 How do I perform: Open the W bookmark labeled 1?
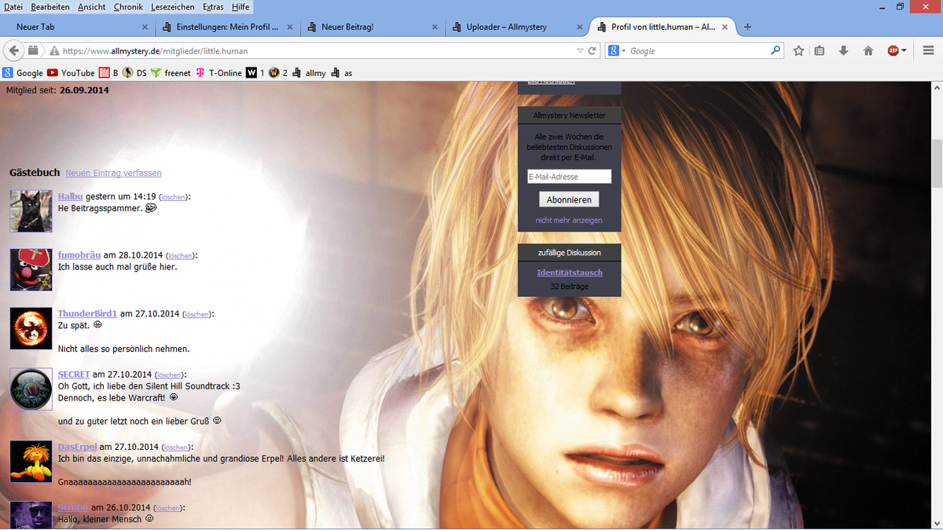[255, 73]
